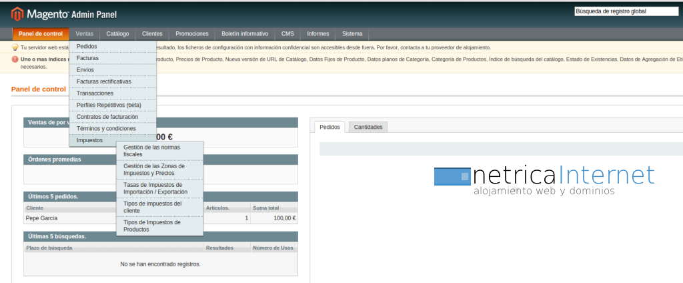Open the Ventas menu

[84, 33]
